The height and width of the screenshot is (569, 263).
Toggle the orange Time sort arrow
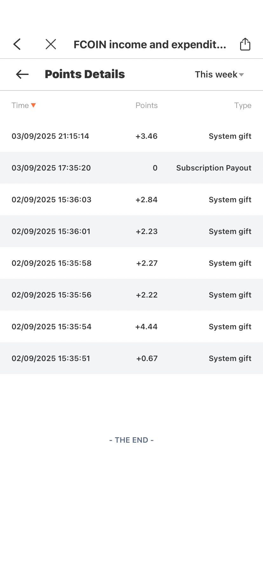(33, 105)
